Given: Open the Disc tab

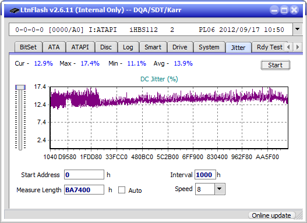Looking at the screenshot, I should 106,47.
